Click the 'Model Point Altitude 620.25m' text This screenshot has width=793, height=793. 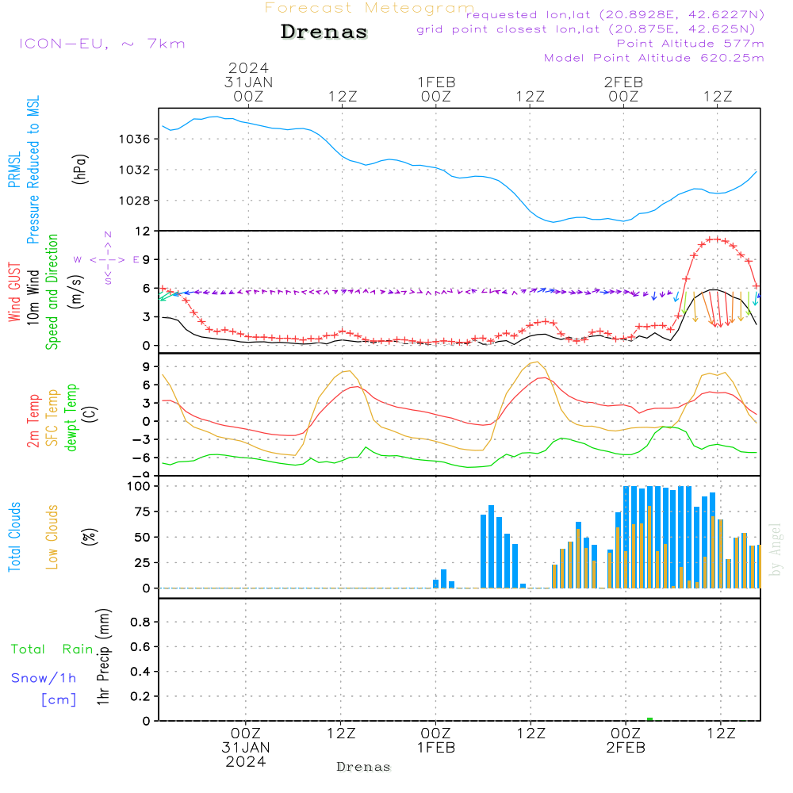click(x=654, y=58)
